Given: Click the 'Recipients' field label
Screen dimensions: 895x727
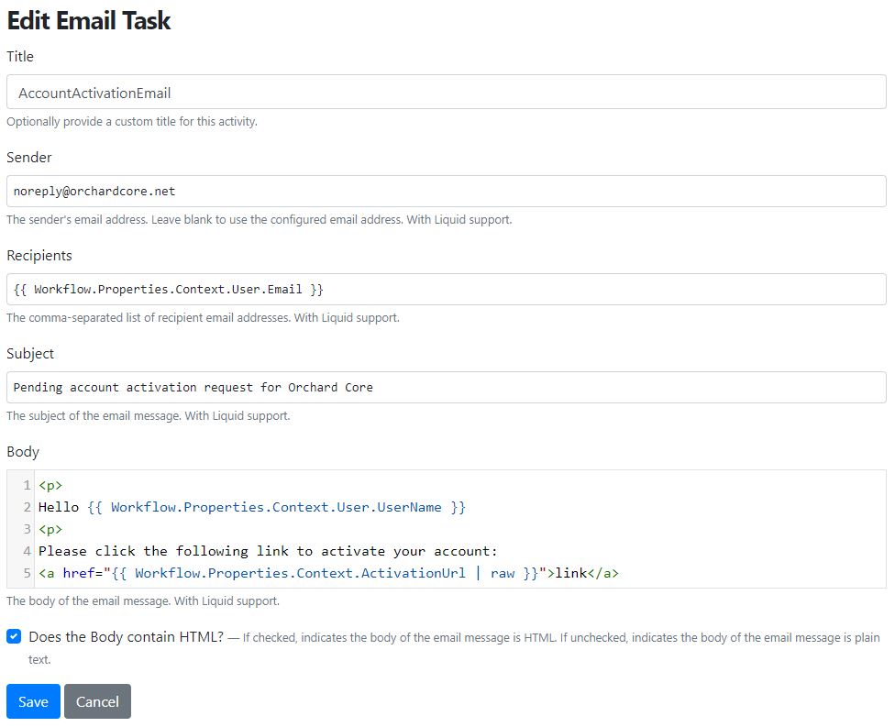Looking at the screenshot, I should click(39, 256).
